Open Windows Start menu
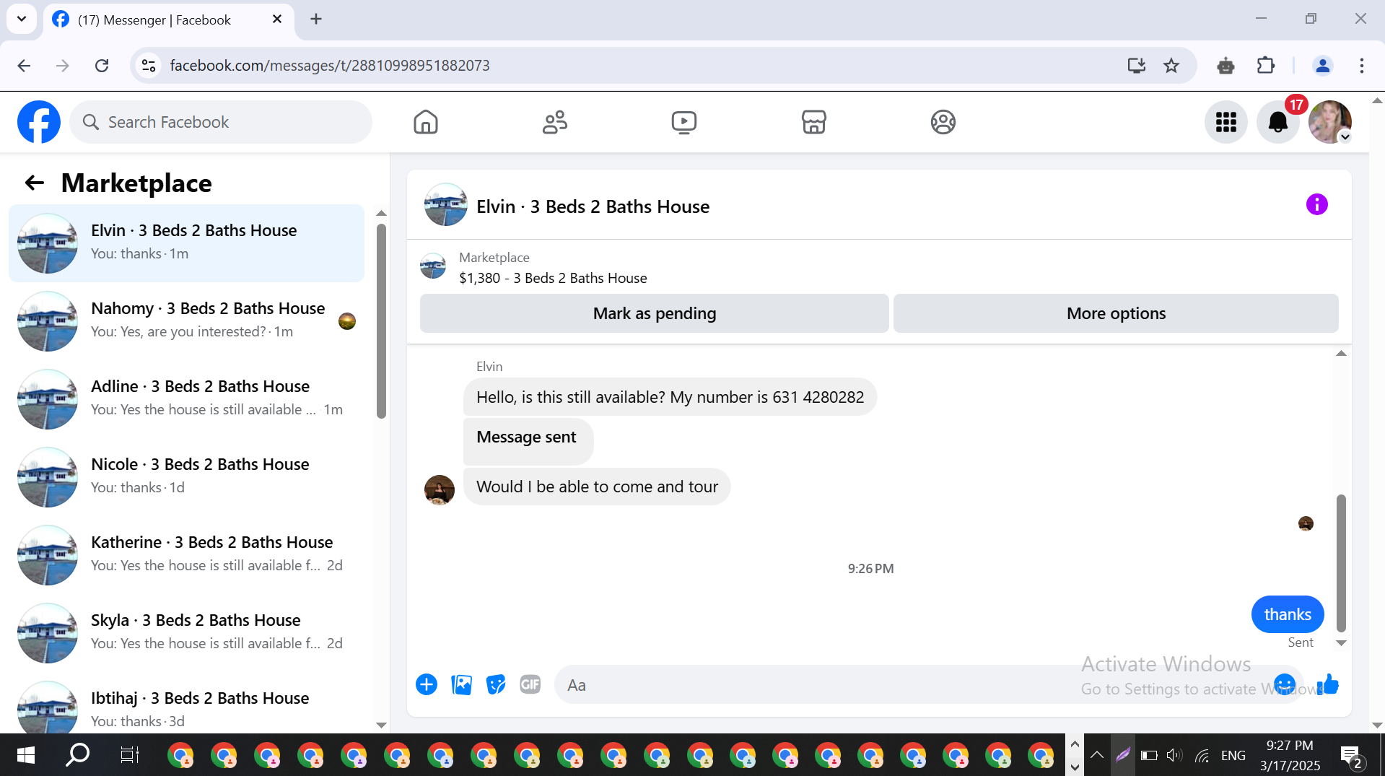The image size is (1385, 776). point(26,755)
